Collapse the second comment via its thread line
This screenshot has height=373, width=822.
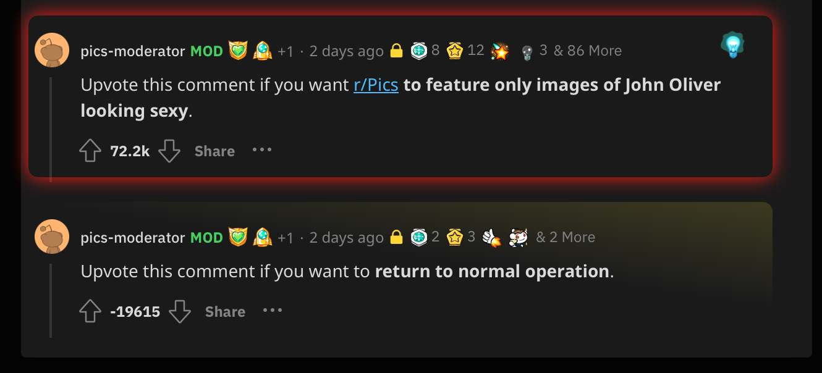51,300
